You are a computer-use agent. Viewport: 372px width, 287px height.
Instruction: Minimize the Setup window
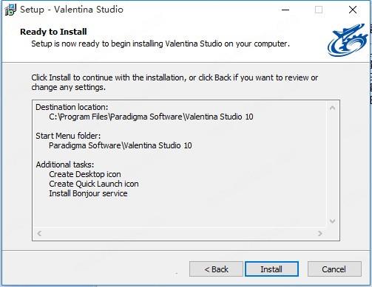tap(285, 10)
